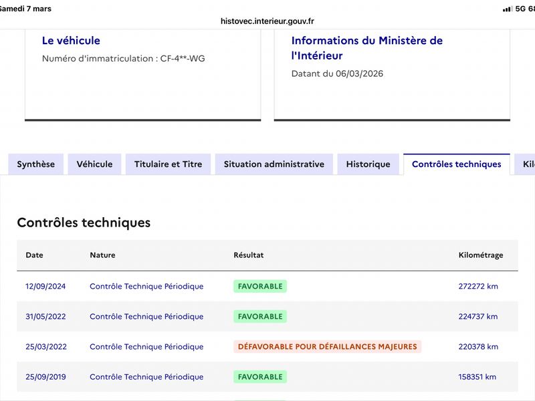The width and height of the screenshot is (535, 401).
Task: Open the Historique tab
Action: pyautogui.click(x=368, y=164)
